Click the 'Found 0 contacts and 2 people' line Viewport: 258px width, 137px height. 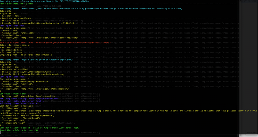(x=17, y=4)
